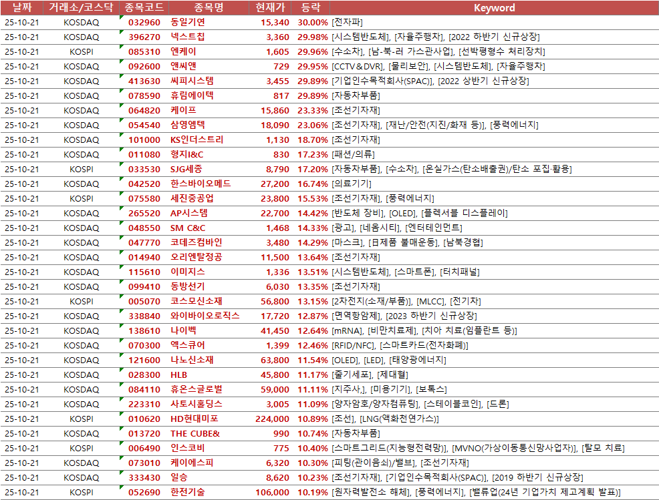Click the stock name 사토시홀딩스
This screenshot has width=659, height=500.
click(196, 405)
